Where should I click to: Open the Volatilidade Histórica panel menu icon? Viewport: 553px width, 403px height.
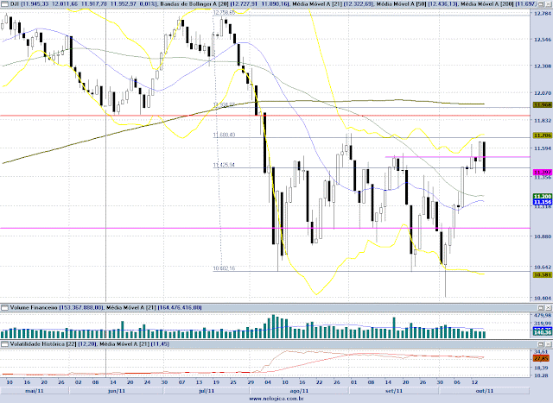[x=4, y=343]
